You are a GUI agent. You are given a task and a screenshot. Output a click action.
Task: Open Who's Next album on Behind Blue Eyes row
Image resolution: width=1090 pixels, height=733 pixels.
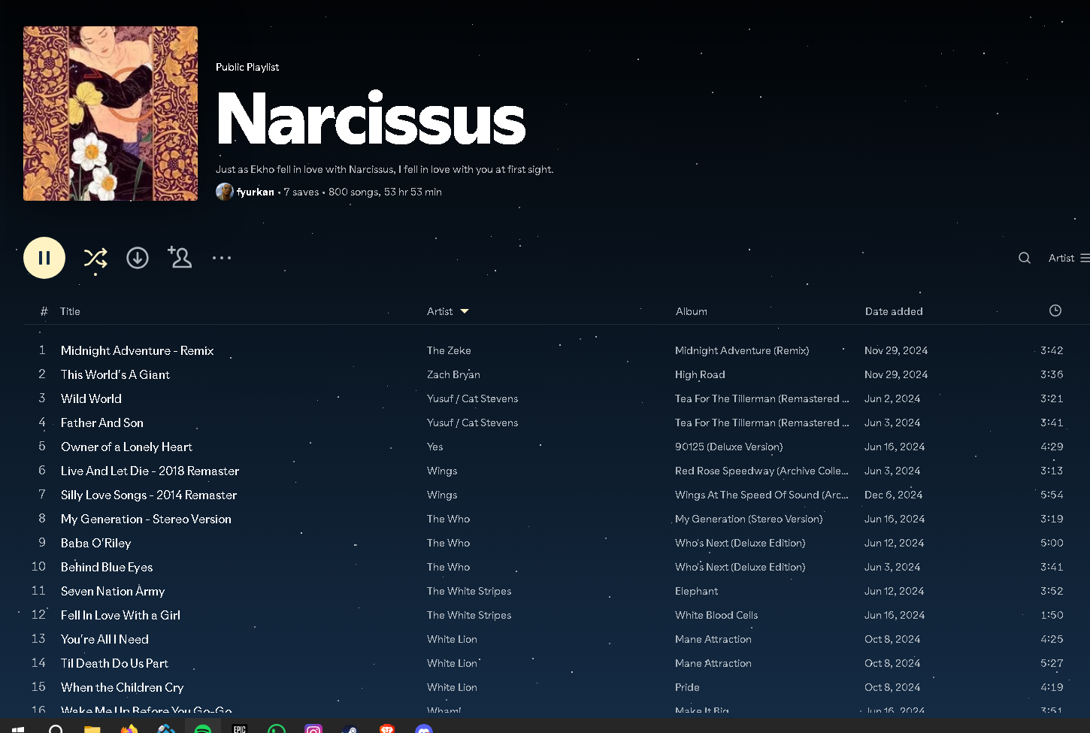740,567
